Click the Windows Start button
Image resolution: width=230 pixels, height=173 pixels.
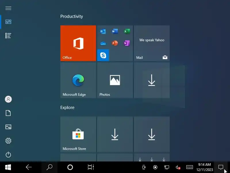8,167
